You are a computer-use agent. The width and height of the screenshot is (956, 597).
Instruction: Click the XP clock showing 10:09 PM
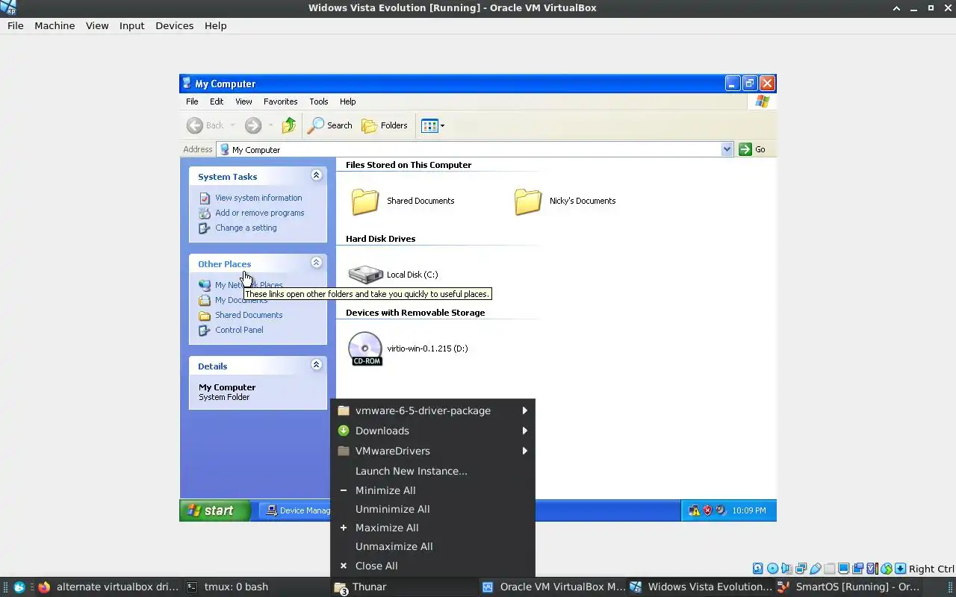[x=749, y=510]
